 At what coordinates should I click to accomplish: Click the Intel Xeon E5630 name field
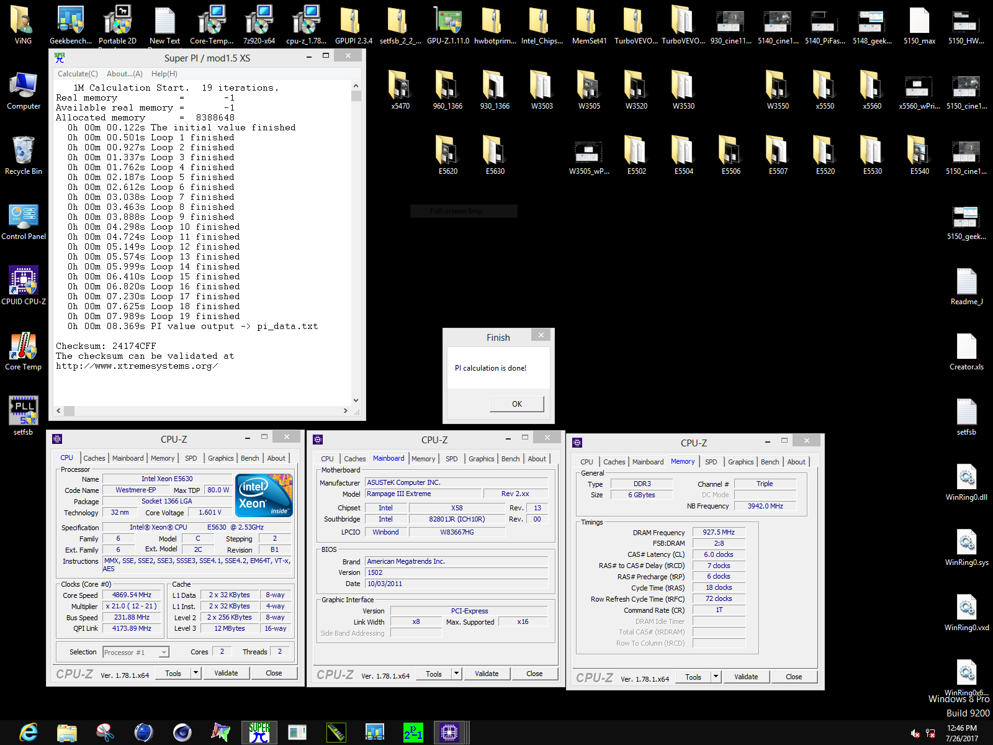(167, 479)
